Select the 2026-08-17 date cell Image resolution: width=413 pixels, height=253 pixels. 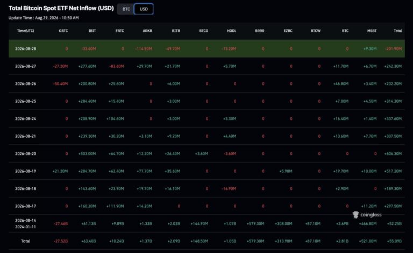26,206
